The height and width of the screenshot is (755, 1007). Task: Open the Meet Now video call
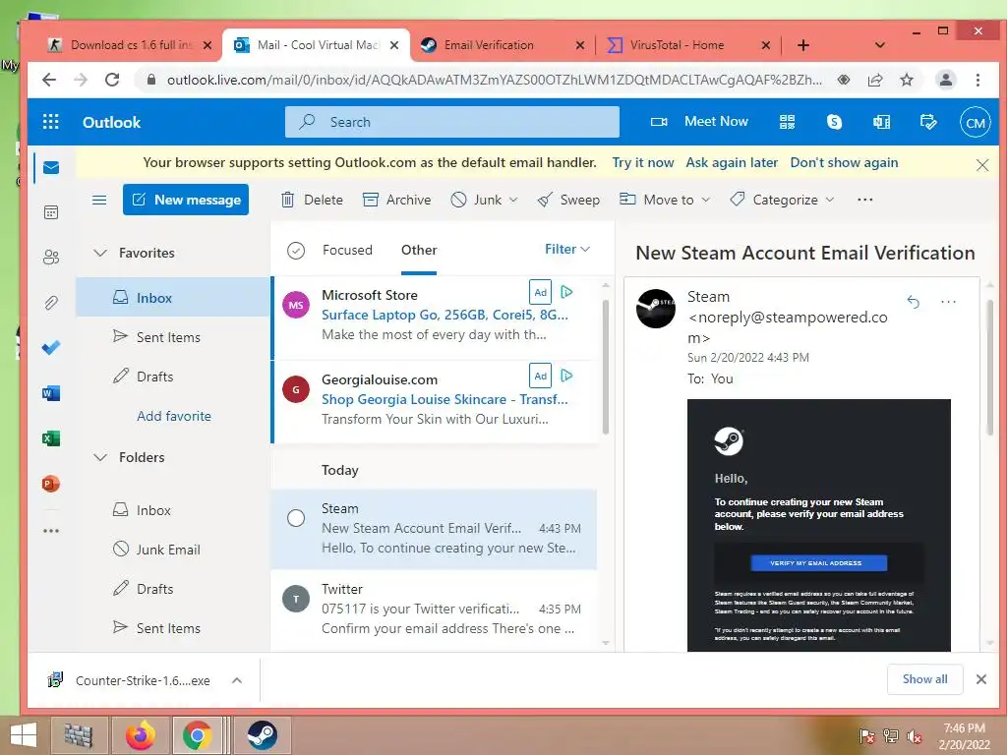699,121
